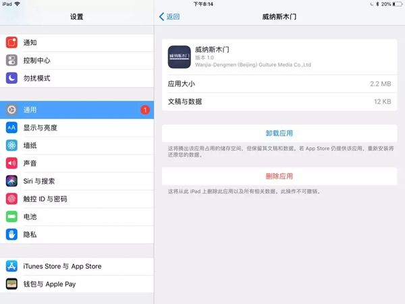Tap the 下午8:14 clock
405x304 pixels.
[203, 4]
